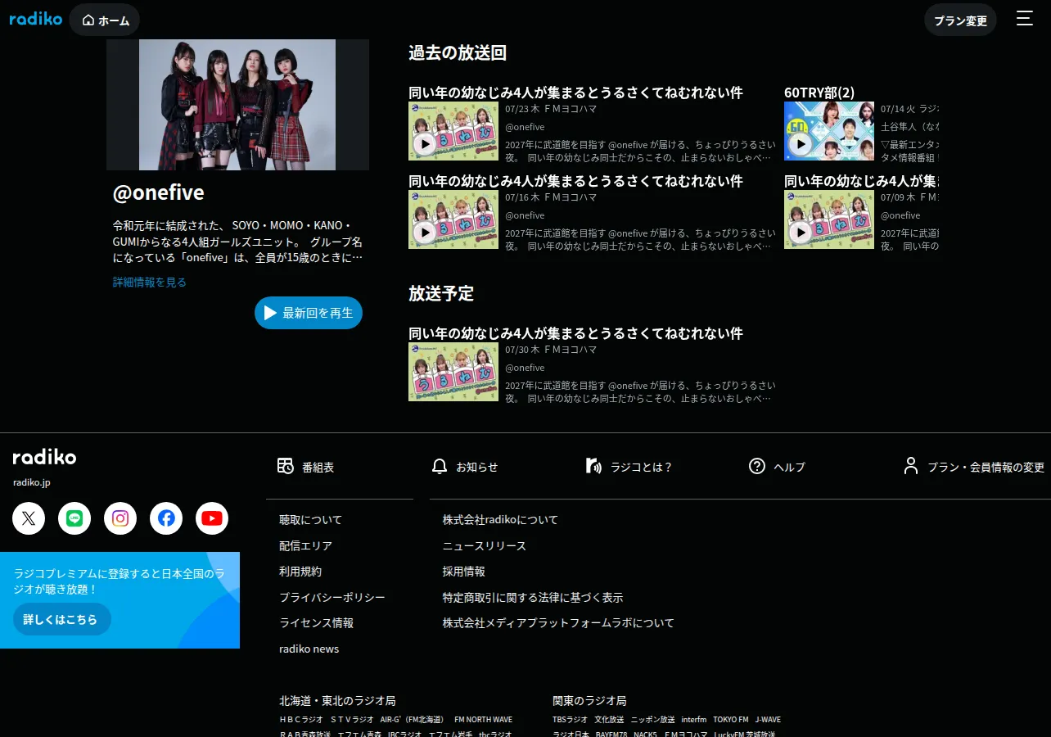Click the footer radiko logo

44,457
